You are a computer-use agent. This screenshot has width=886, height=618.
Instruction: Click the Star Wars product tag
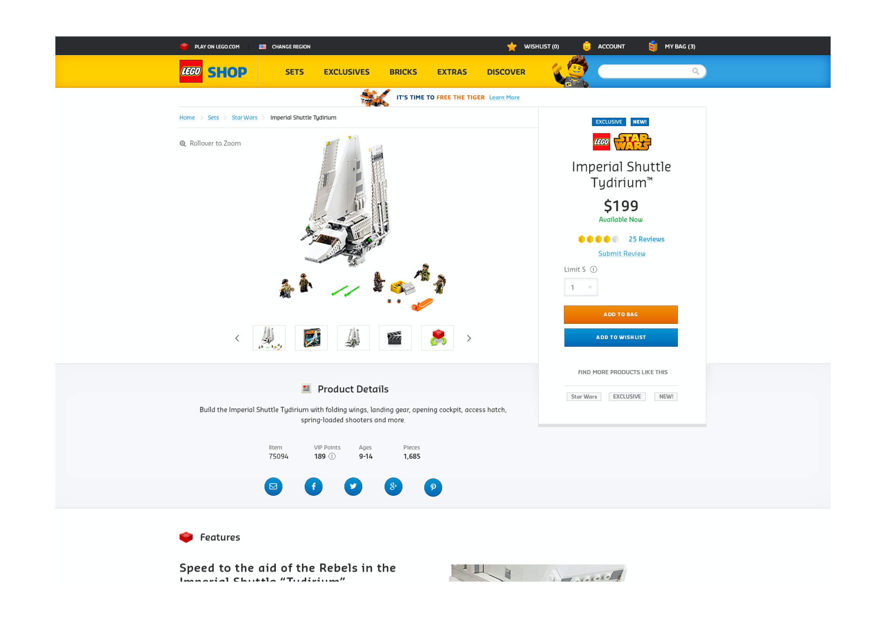[584, 396]
